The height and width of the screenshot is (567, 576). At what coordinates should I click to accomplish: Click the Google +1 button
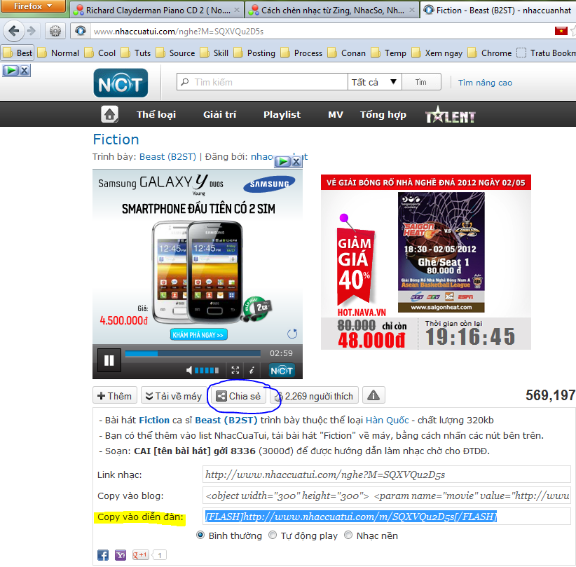tap(141, 555)
